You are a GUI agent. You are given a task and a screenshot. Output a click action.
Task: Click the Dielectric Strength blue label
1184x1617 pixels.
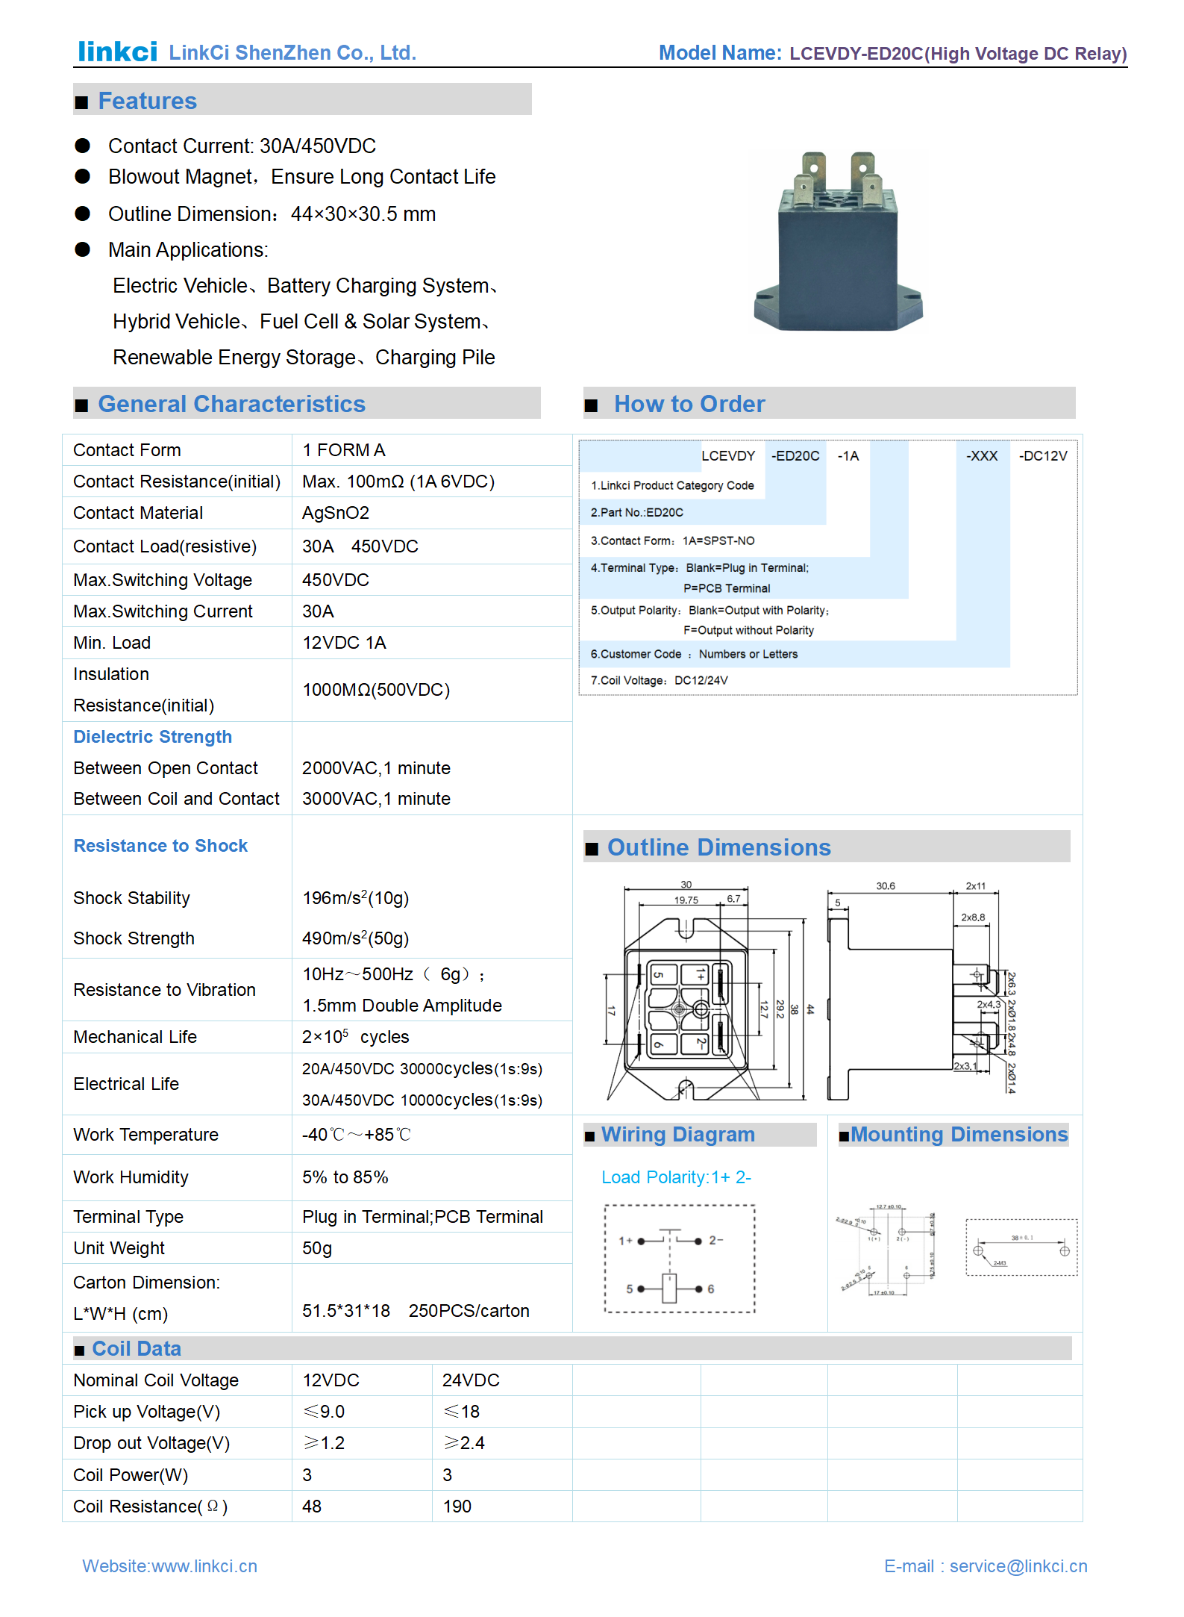(x=152, y=737)
